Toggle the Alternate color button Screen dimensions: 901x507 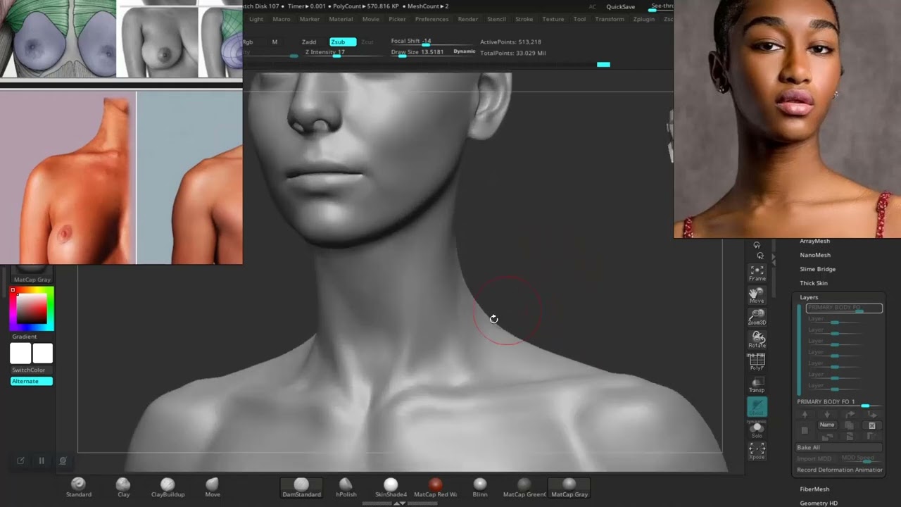point(32,381)
